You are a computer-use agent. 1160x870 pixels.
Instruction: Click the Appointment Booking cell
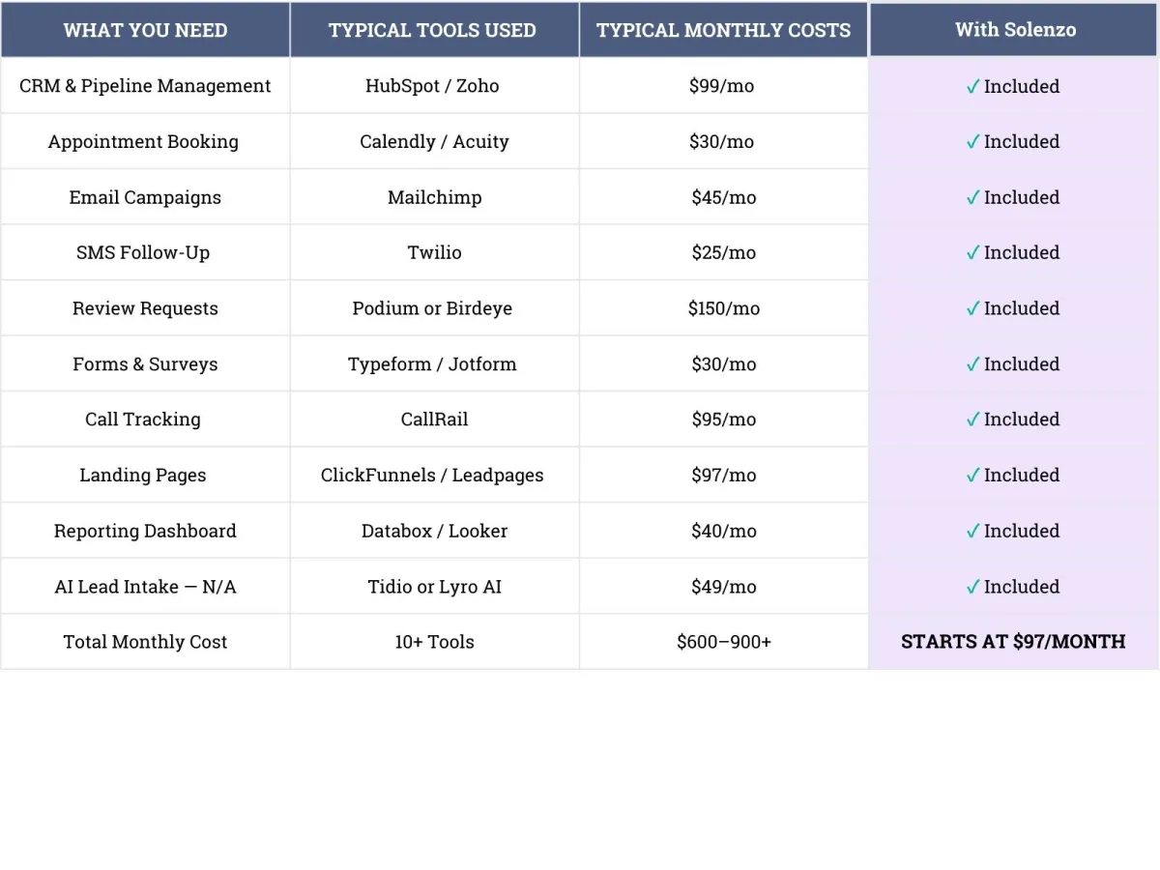point(145,141)
